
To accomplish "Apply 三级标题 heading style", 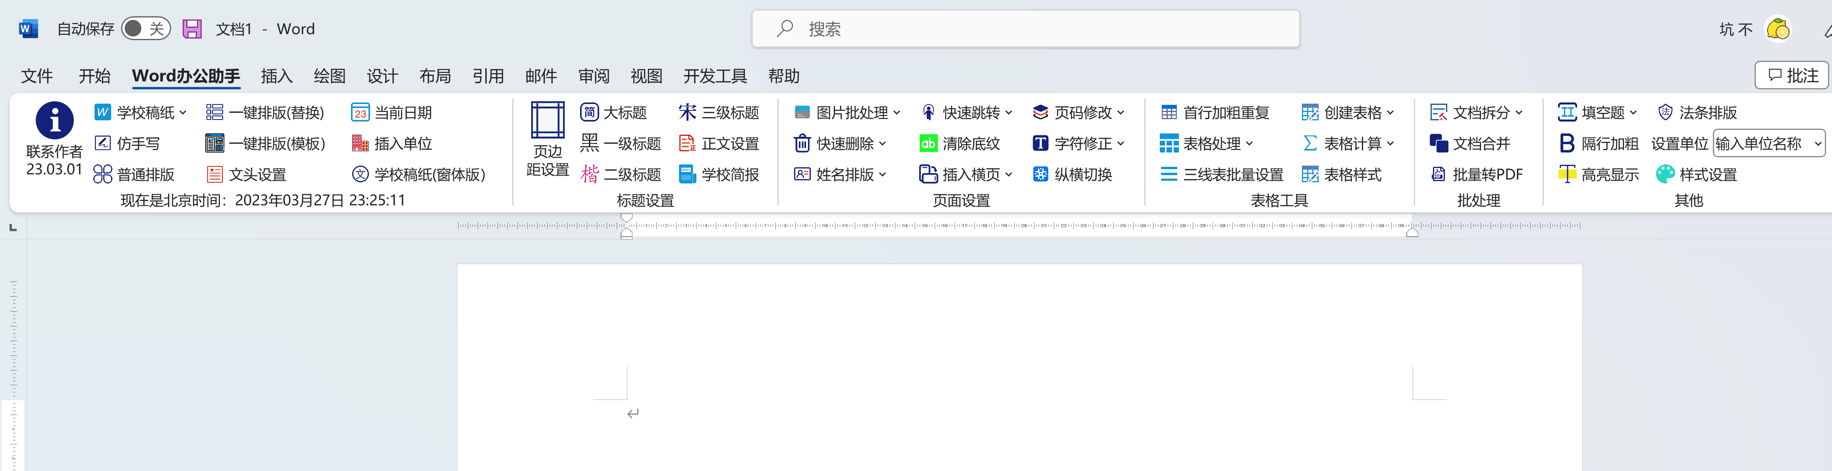I will (718, 112).
